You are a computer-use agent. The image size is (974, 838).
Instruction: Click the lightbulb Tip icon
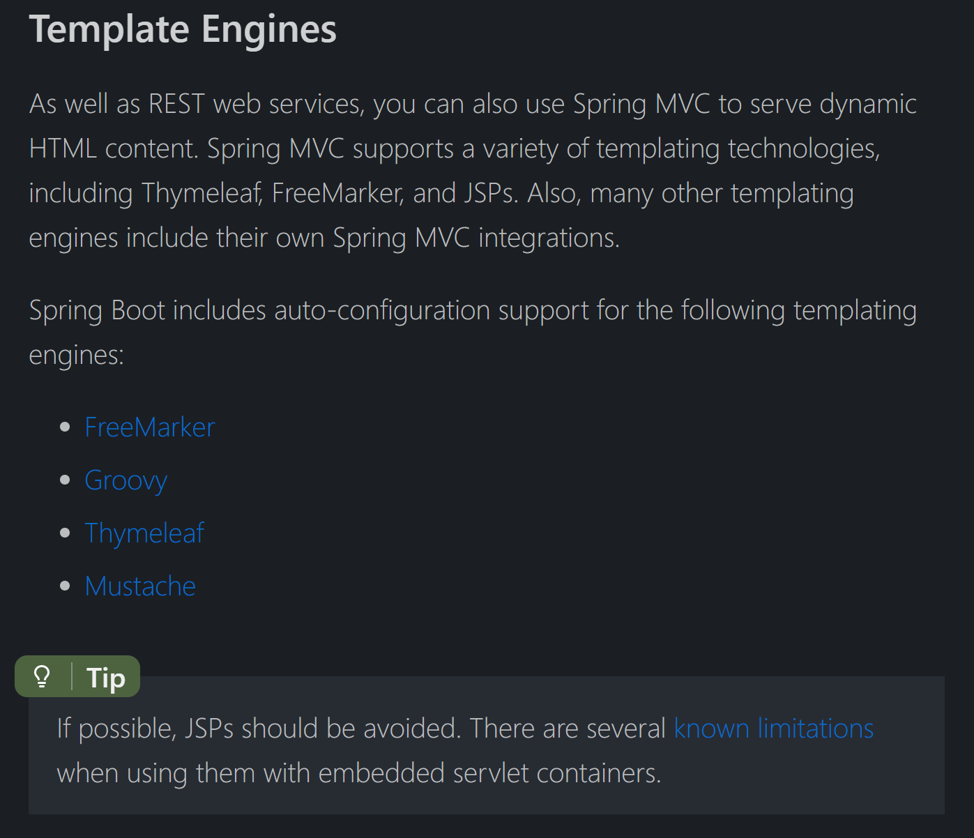pyautogui.click(x=43, y=676)
